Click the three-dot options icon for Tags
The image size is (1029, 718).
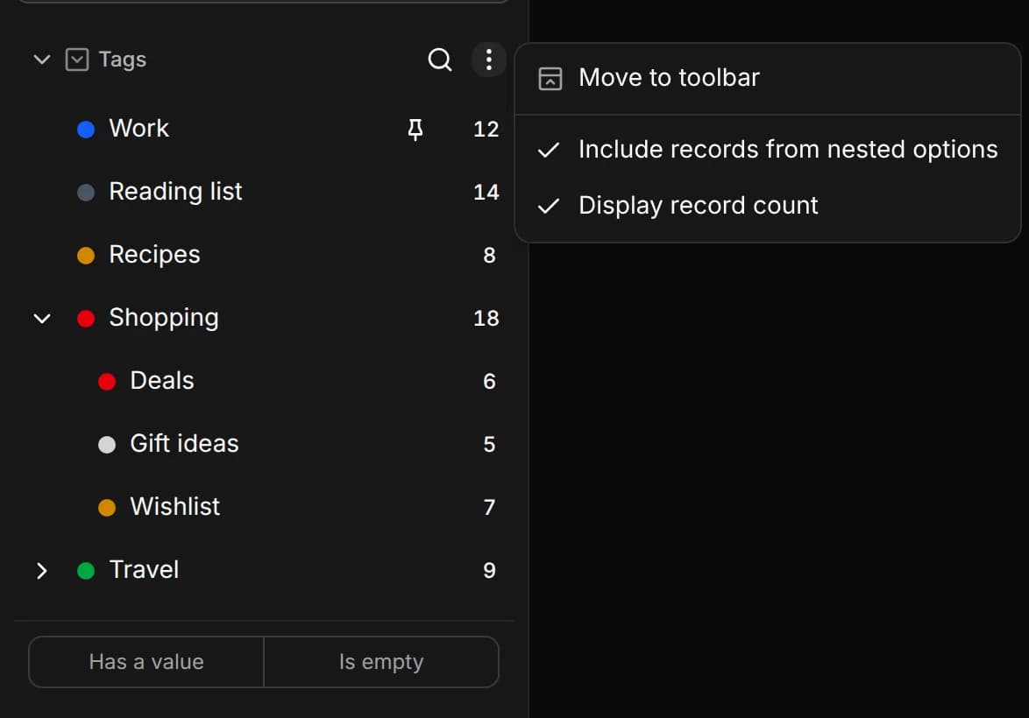(x=489, y=60)
